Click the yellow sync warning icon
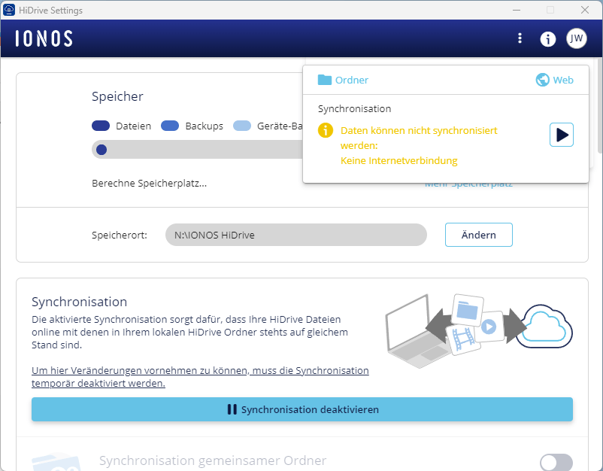The width and height of the screenshot is (603, 471). [325, 131]
